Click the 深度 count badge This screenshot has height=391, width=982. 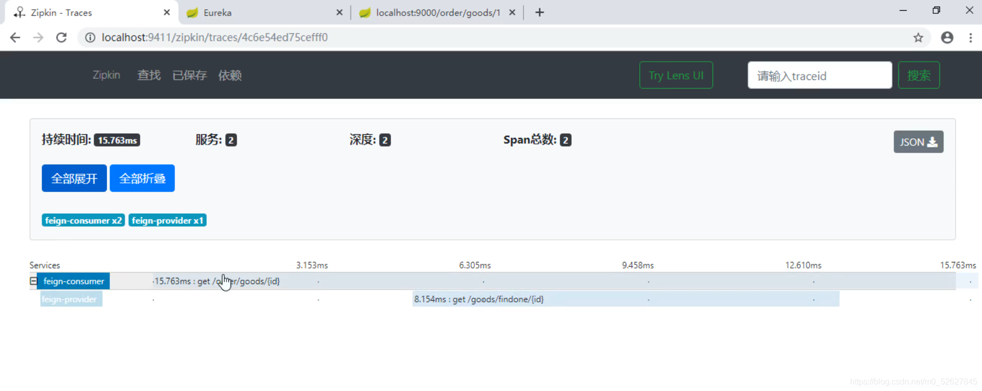(385, 140)
